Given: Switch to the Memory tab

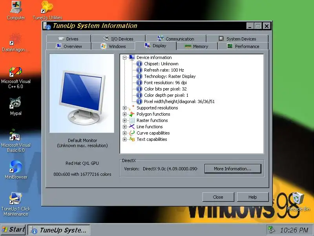Looking at the screenshot, I should click(197, 46).
